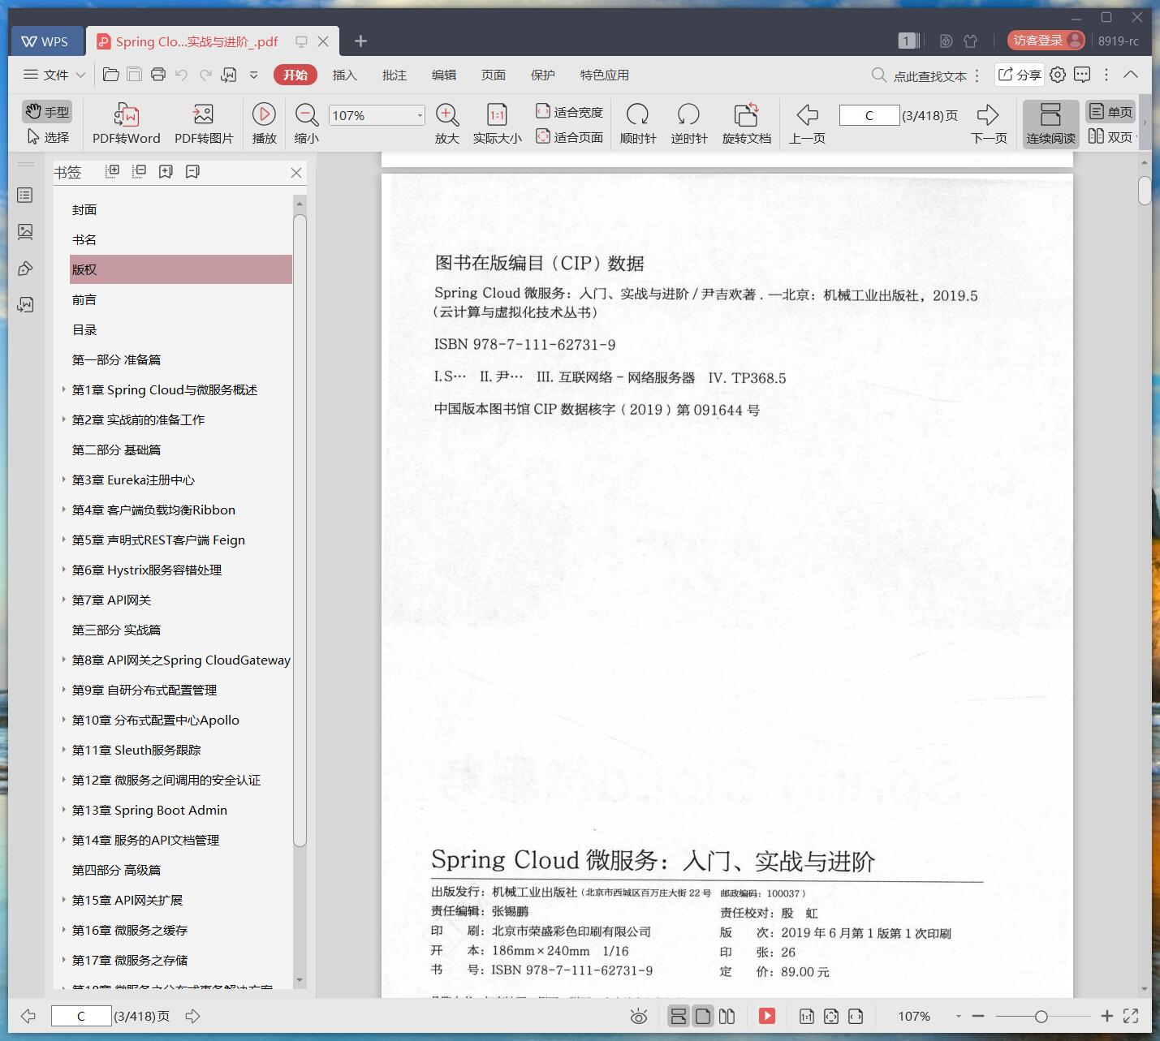Switch to 插入 ribbon tab

344,75
